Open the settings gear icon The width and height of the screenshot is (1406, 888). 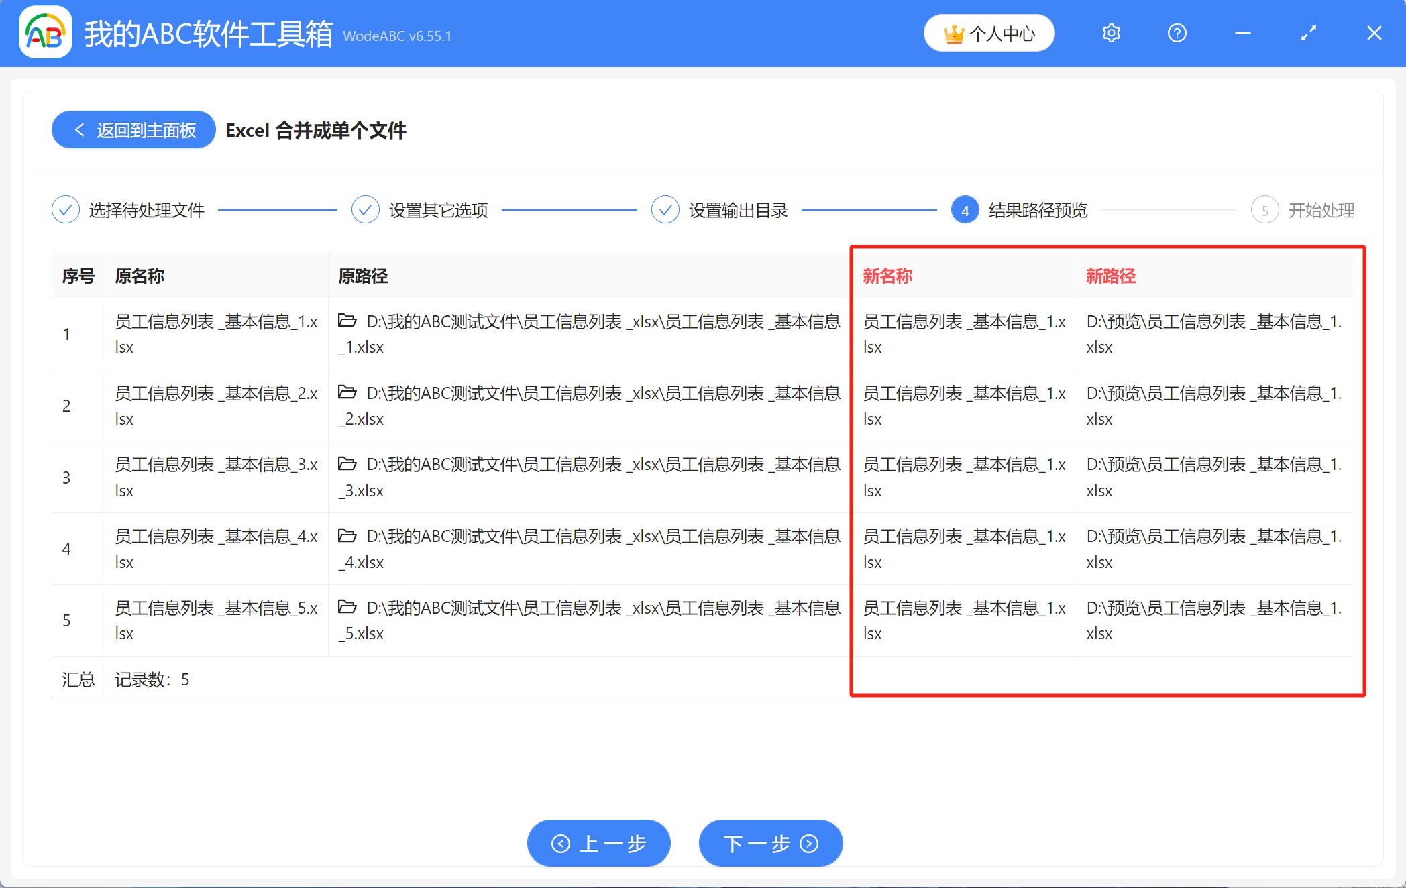click(x=1111, y=32)
